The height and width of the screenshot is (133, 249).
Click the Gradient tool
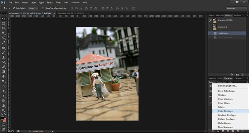pos(3,71)
